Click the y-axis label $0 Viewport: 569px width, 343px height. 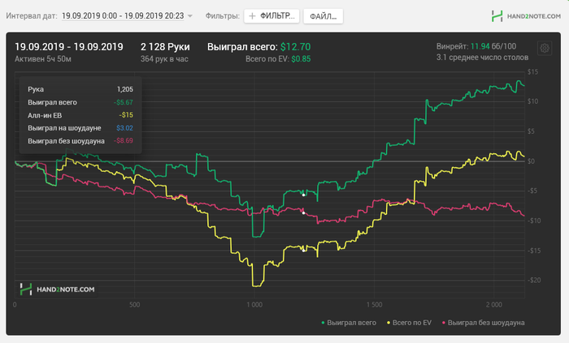pyautogui.click(x=531, y=161)
